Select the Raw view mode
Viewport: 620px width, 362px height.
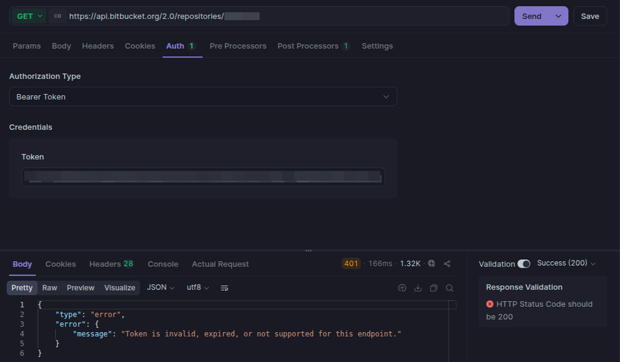pyautogui.click(x=50, y=288)
